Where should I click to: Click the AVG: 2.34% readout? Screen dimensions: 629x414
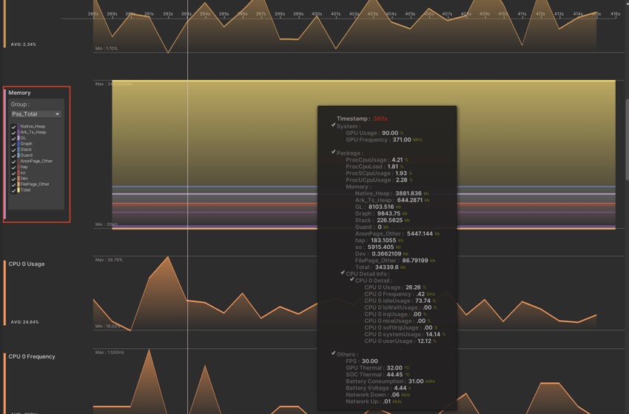23,44
